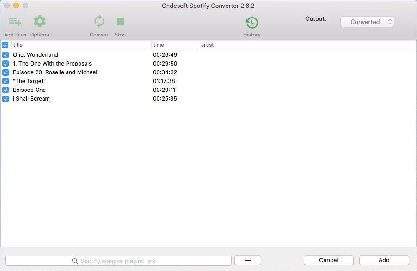The height and width of the screenshot is (271, 417).
Task: Minimize the window with the yellow button
Action: pyautogui.click(x=16, y=6)
